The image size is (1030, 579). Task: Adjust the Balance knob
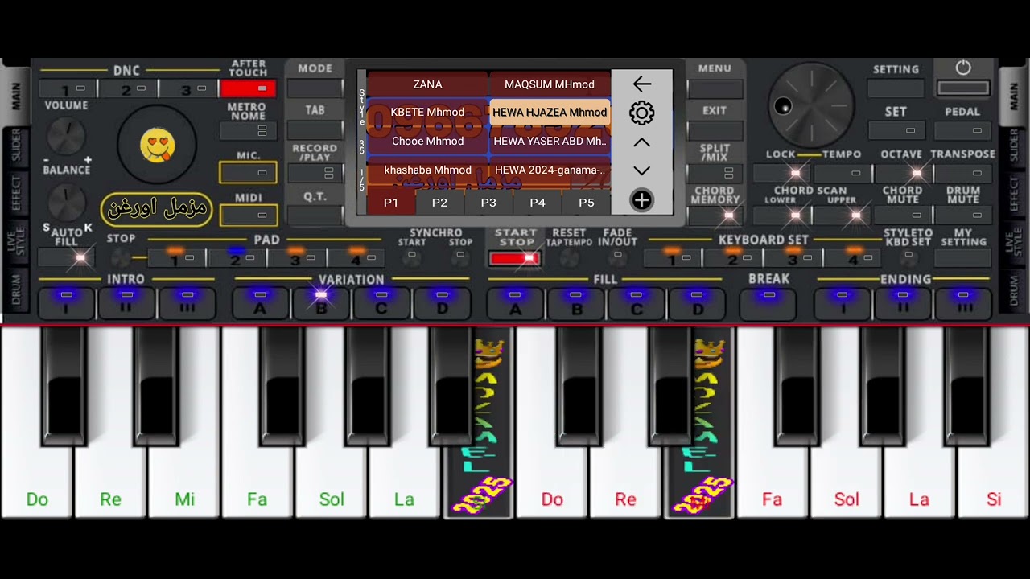coord(66,201)
